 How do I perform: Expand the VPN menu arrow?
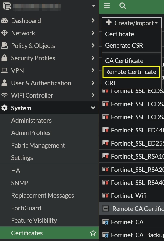click(x=93, y=70)
